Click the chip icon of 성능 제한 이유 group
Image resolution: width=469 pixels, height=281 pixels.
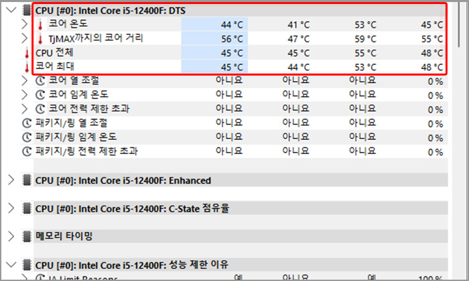[27, 264]
